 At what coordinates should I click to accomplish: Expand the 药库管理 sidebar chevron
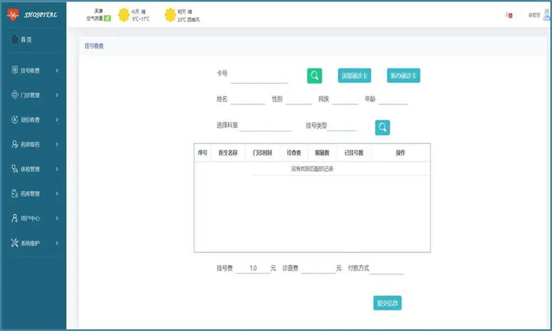point(57,194)
